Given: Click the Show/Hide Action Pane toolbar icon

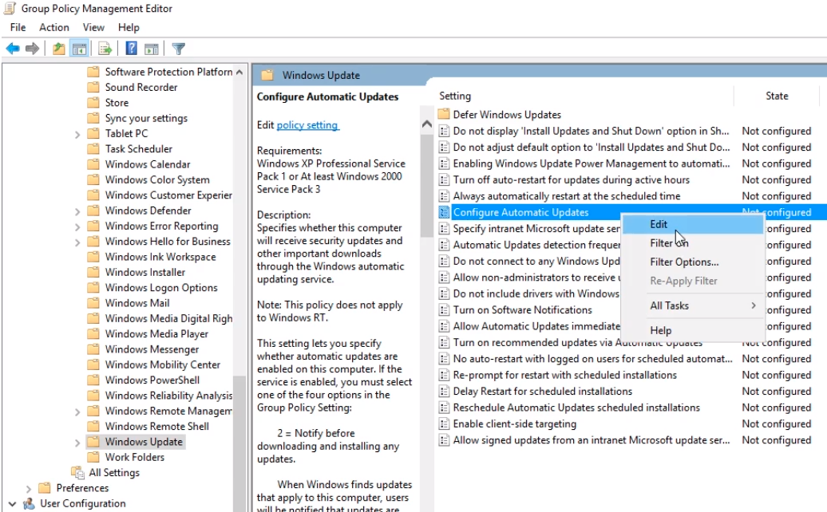Looking at the screenshot, I should (152, 49).
